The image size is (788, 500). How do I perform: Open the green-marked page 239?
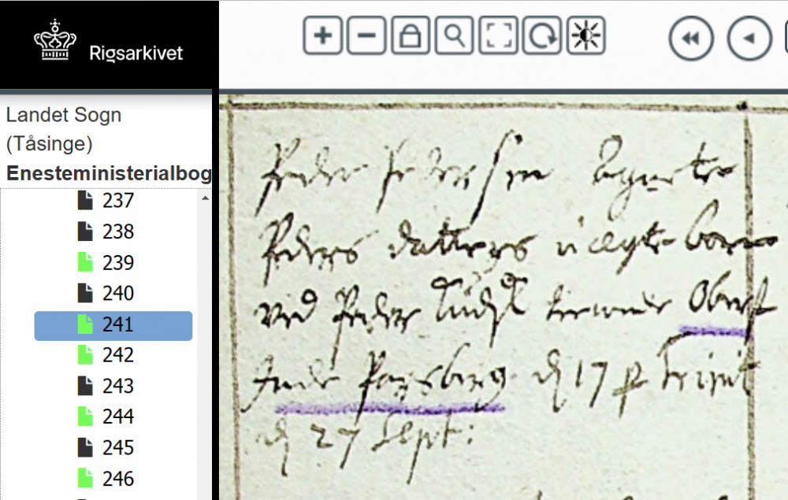pyautogui.click(x=106, y=262)
